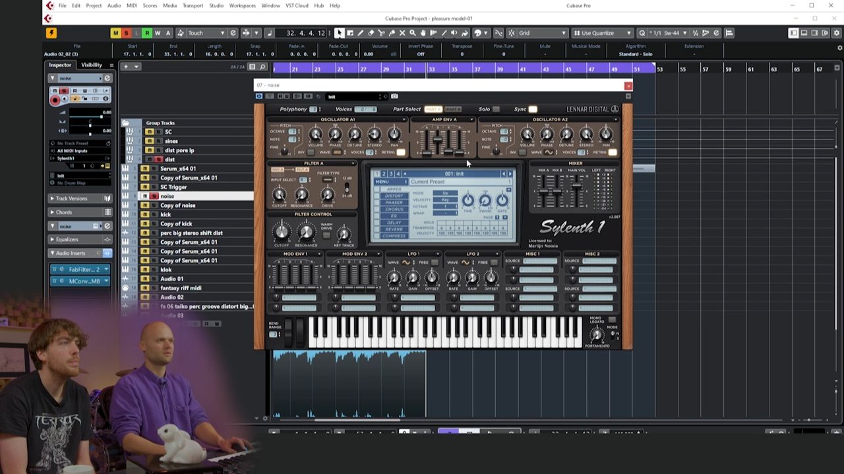Open Setup gear in toolbar
Screen dimensions: 844x474
pos(837,33)
